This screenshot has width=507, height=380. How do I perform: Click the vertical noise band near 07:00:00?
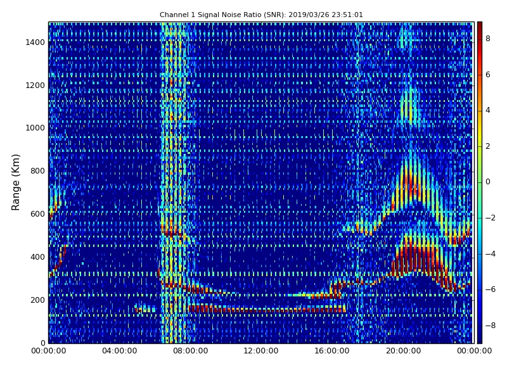(173, 182)
